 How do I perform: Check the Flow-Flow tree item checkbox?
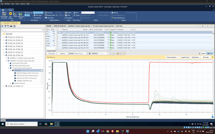42,70
